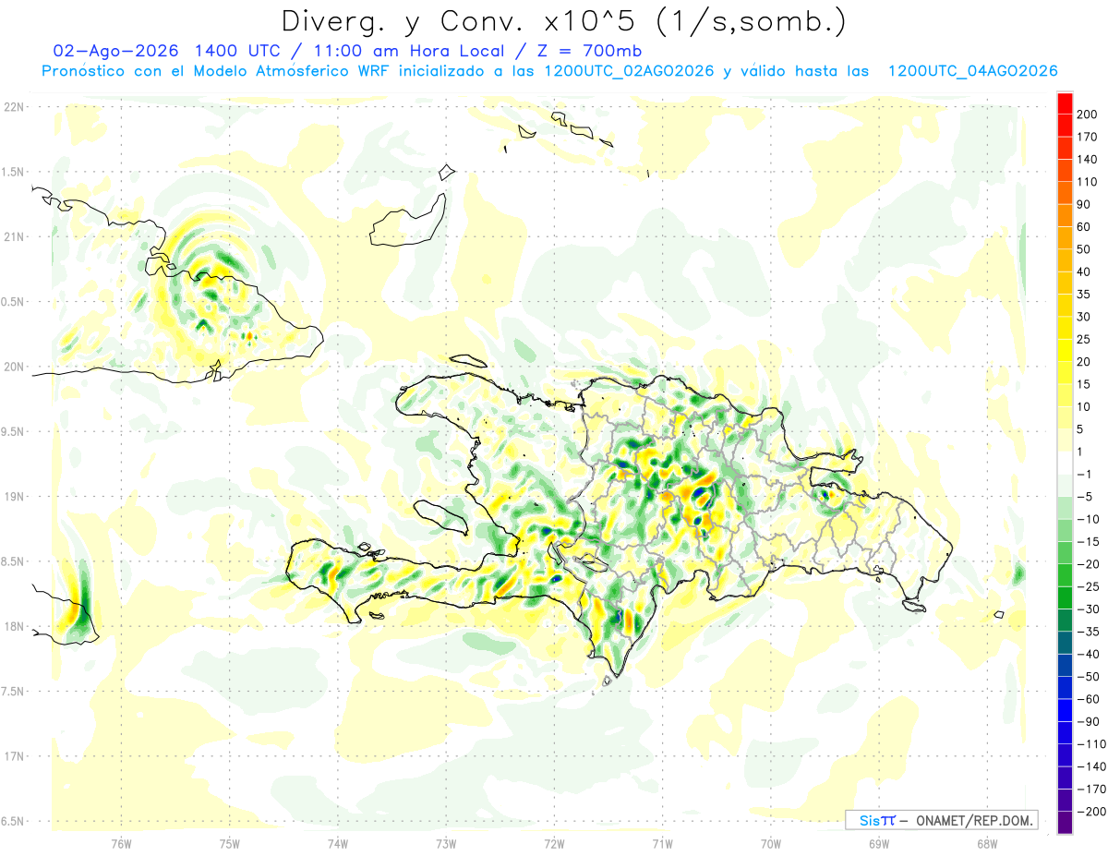
Task: Click white color bar segment between 1 and -1
Action: tap(1065, 463)
